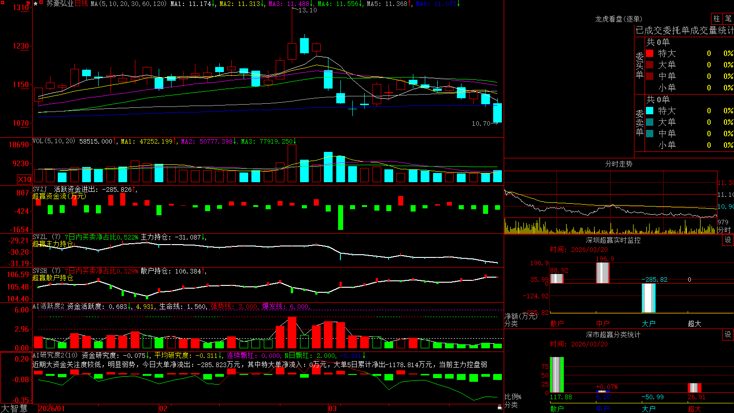The height and width of the screenshot is (413, 734).
Task: Click 大户 category in 深圳超赢实时监控 chart
Action: point(649,324)
